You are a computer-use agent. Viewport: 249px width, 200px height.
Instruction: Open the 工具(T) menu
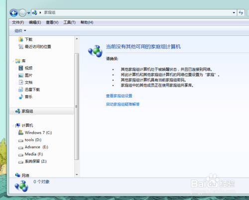click(69, 22)
